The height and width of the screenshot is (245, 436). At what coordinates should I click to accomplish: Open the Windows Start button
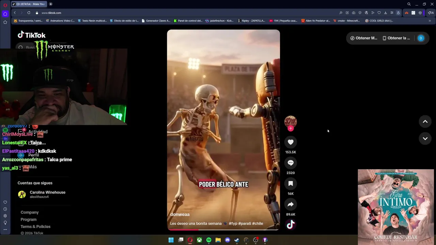click(171, 240)
